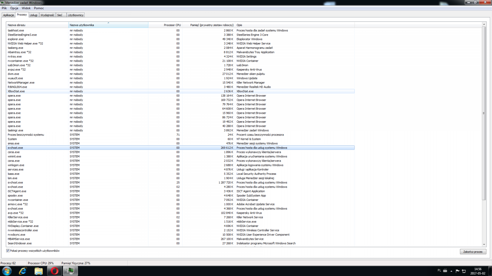
Task: Select Proces bezczynności systemu row
Action: pyautogui.click(x=181, y=135)
